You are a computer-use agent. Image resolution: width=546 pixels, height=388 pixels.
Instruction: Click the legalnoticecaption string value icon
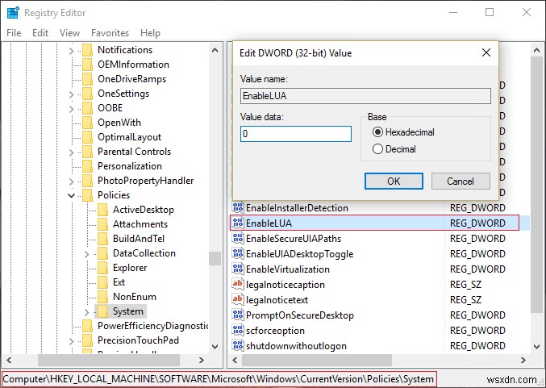[238, 284]
